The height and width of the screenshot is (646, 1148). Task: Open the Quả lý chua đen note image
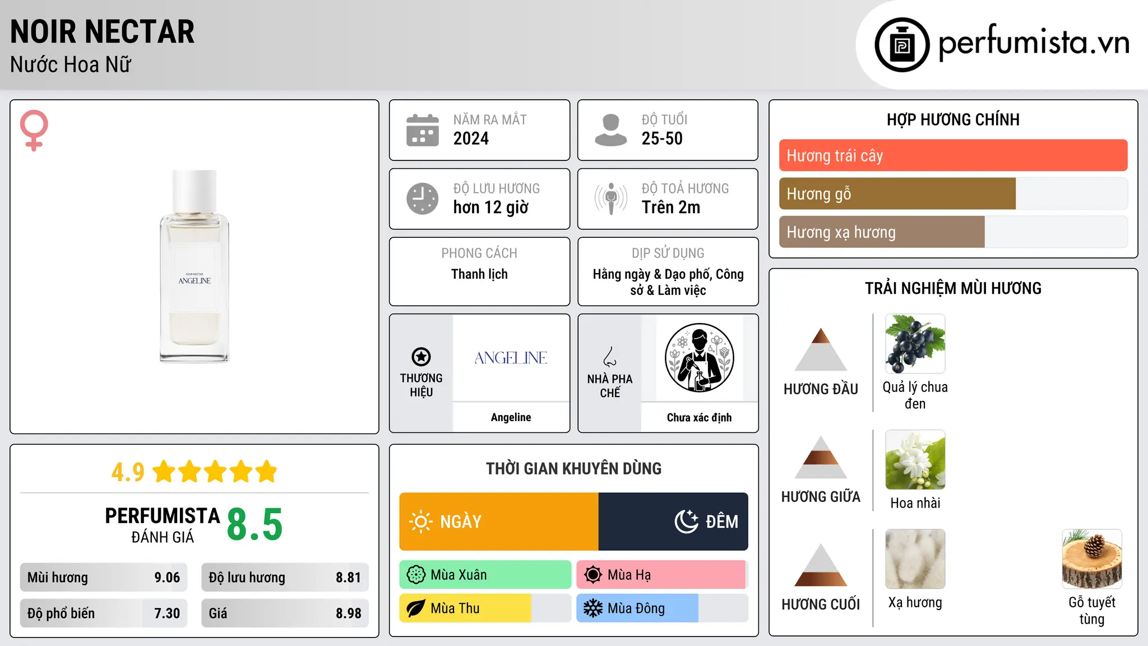tap(915, 344)
